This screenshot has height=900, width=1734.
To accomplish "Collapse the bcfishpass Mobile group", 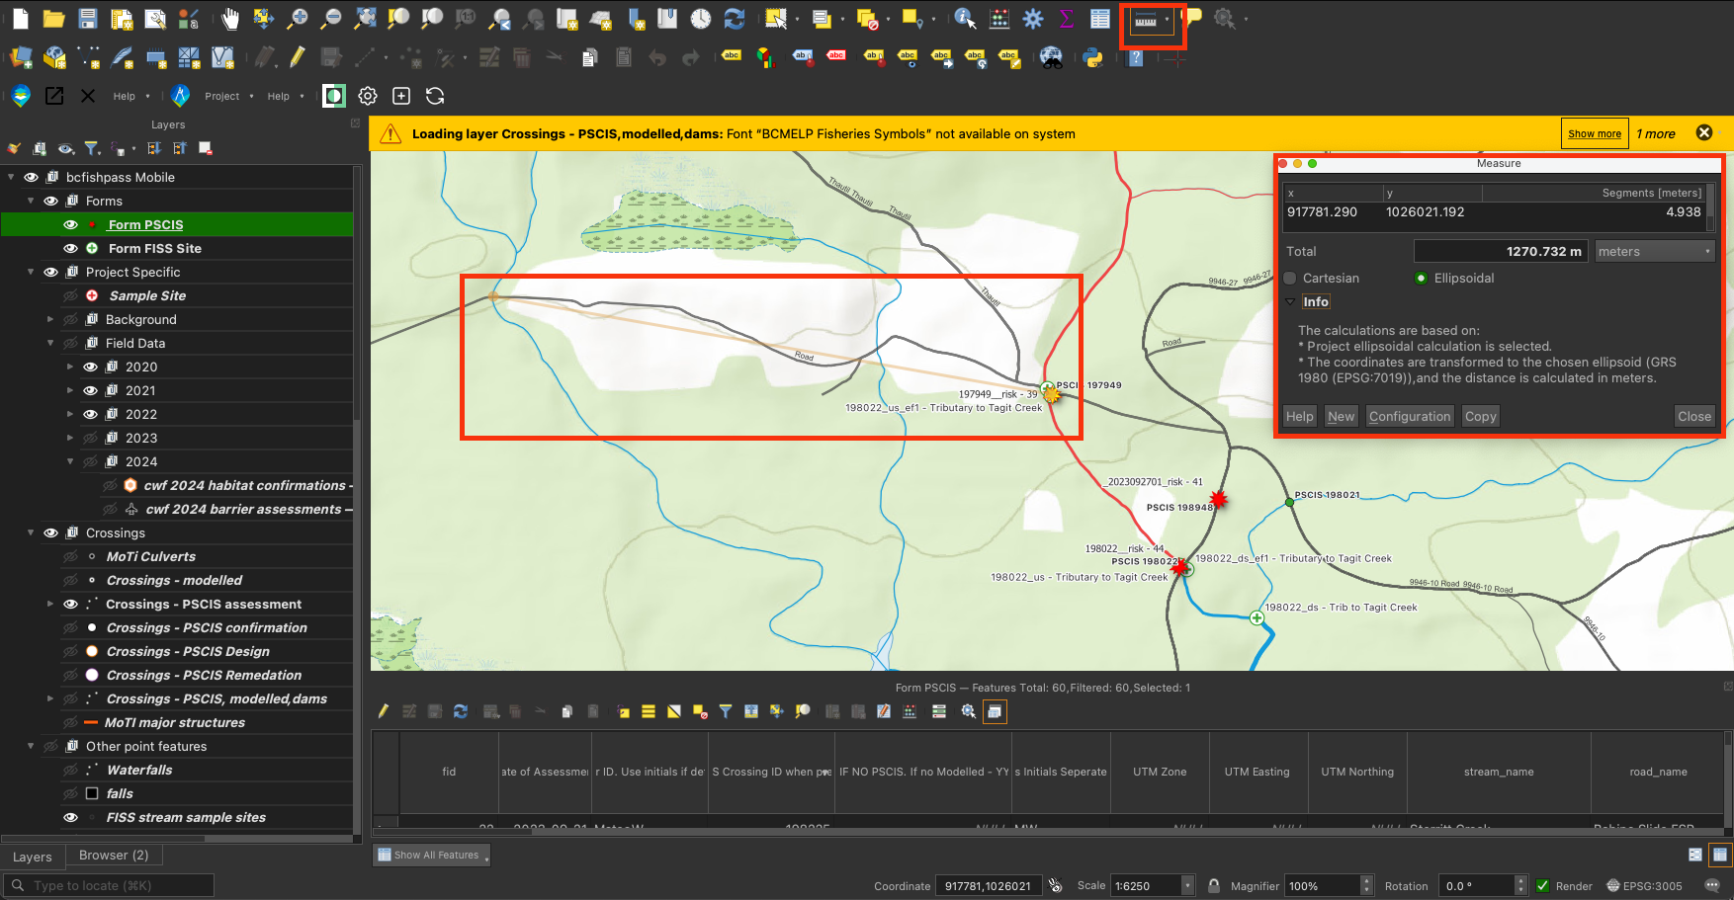I will [11, 177].
